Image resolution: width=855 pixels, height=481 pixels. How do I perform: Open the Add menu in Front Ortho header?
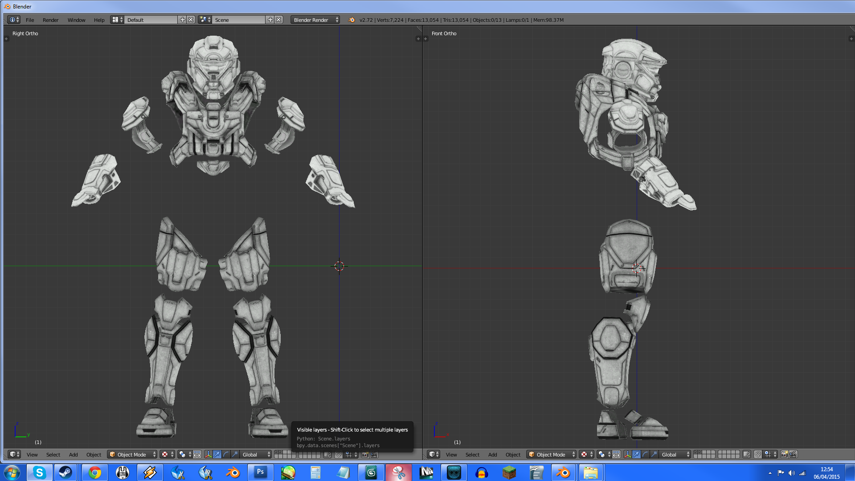pyautogui.click(x=492, y=455)
